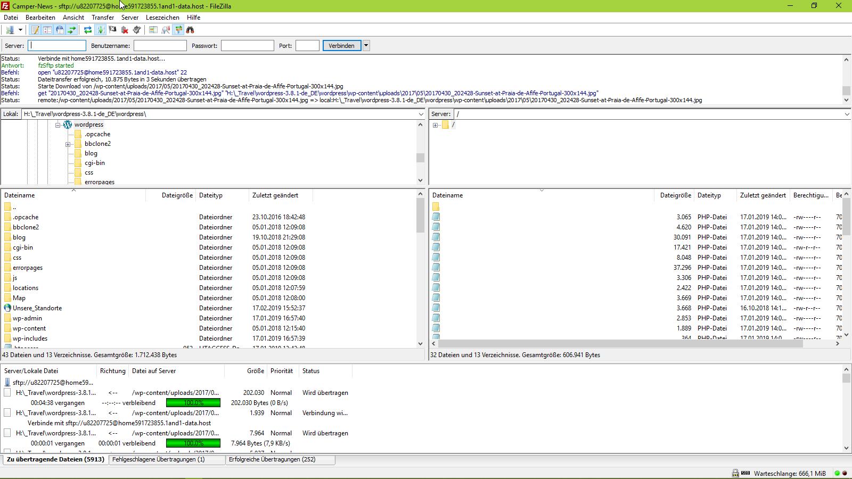Focus the Passwort field

click(248, 46)
